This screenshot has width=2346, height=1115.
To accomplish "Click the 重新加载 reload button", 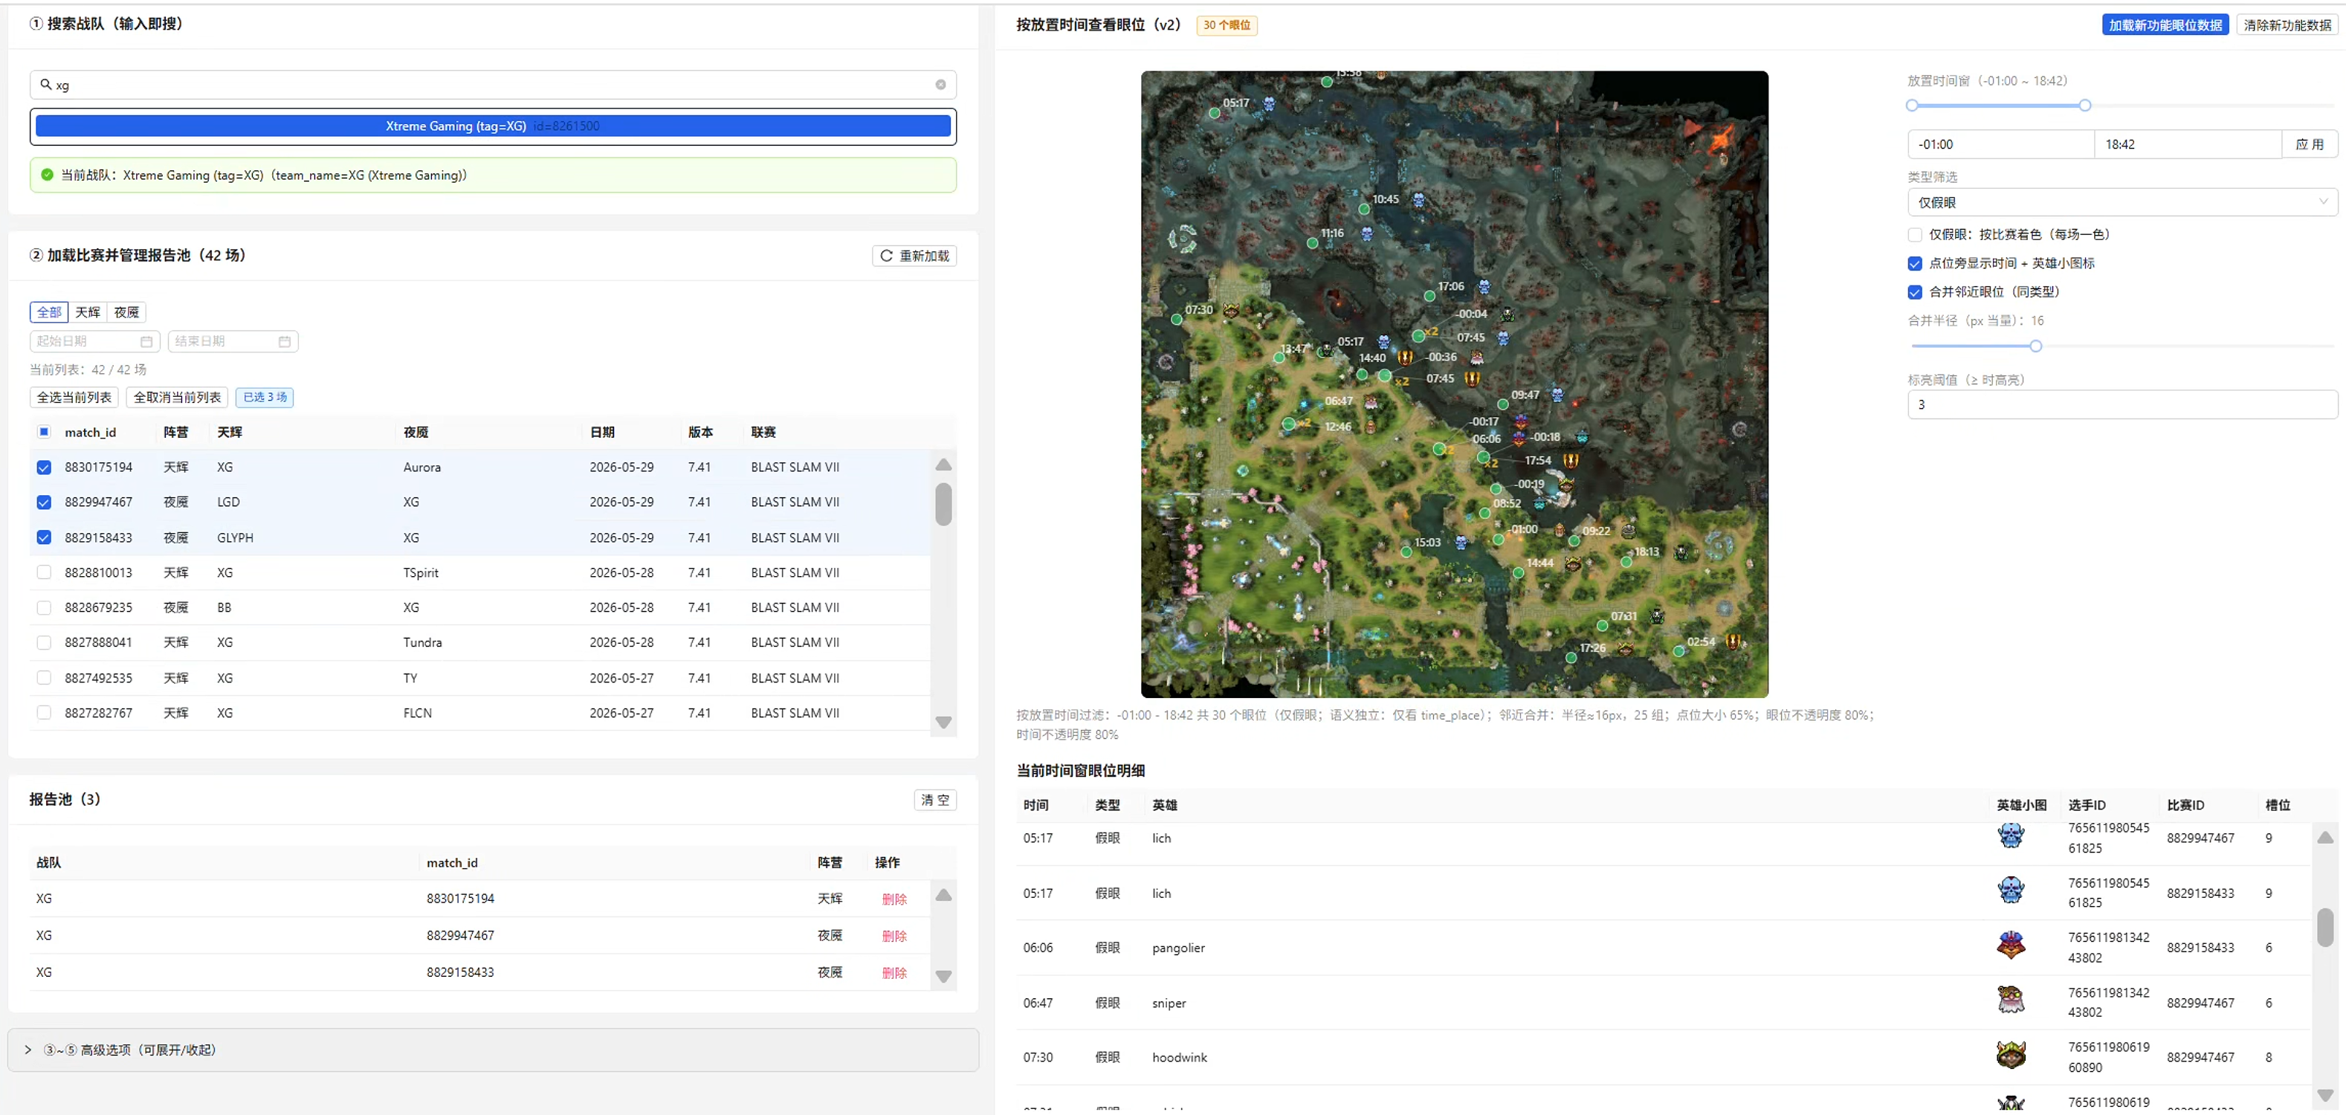I will (914, 256).
